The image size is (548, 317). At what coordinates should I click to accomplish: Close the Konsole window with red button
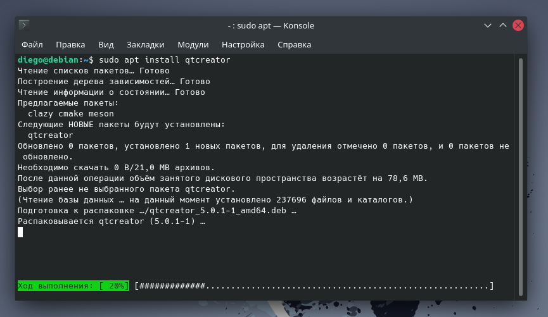point(518,25)
